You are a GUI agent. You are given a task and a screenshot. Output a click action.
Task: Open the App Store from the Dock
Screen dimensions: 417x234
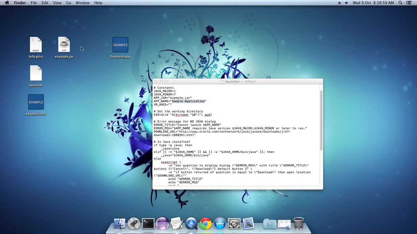[220, 223]
